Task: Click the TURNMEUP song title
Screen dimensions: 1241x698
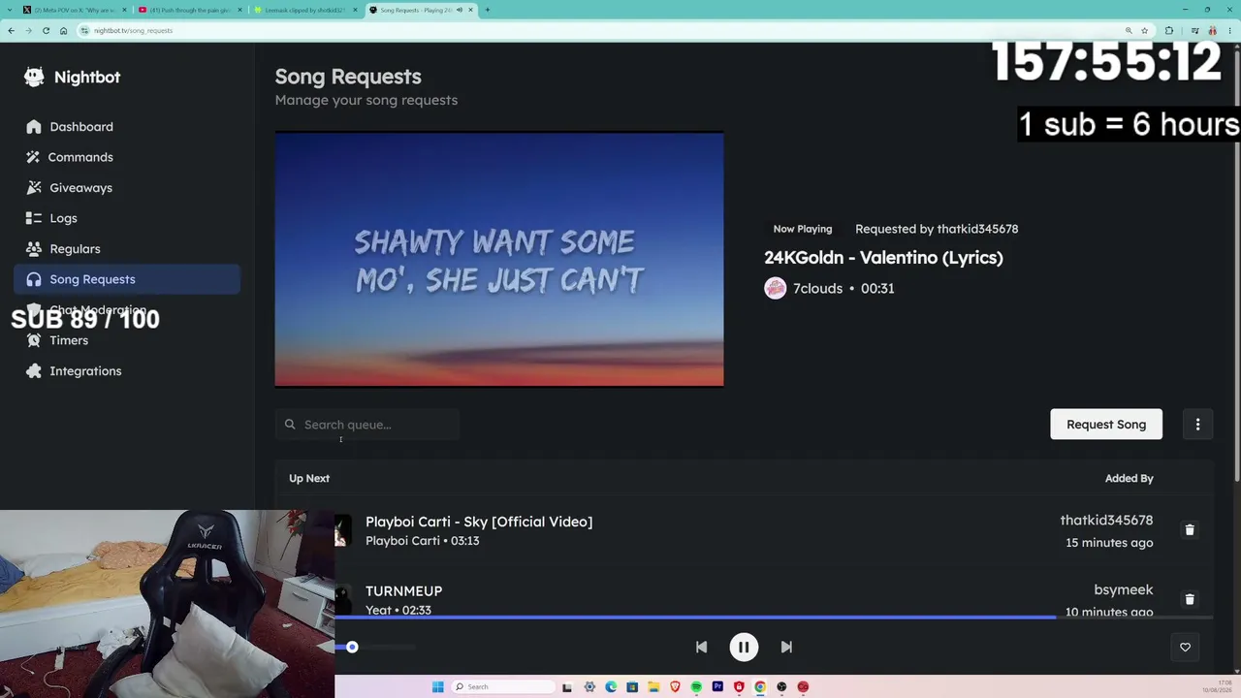Action: click(x=403, y=591)
